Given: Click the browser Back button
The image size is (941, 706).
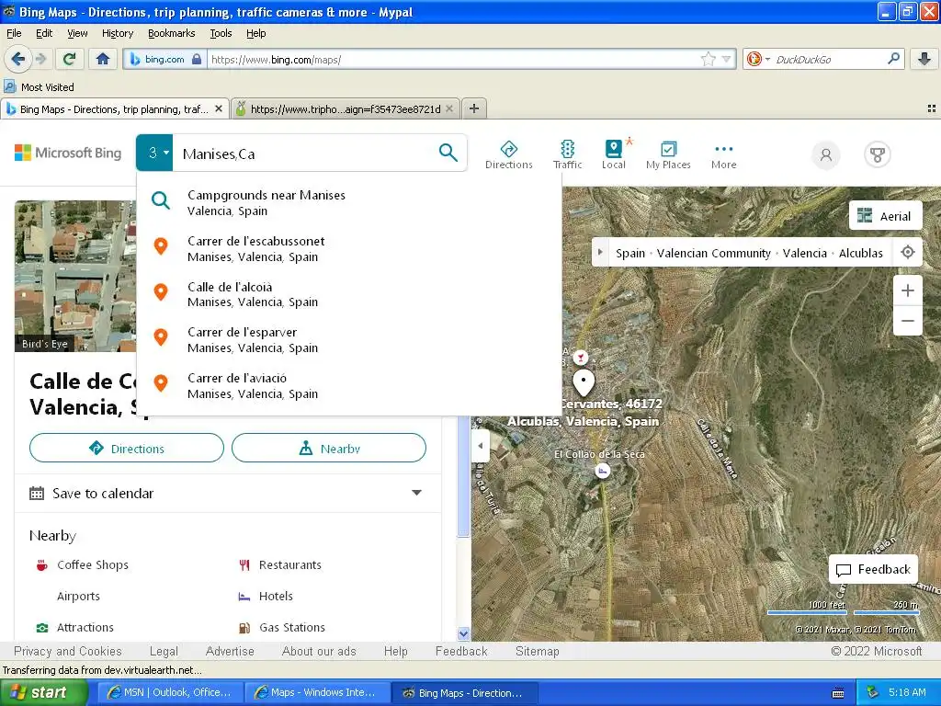Looking at the screenshot, I should coord(17,59).
